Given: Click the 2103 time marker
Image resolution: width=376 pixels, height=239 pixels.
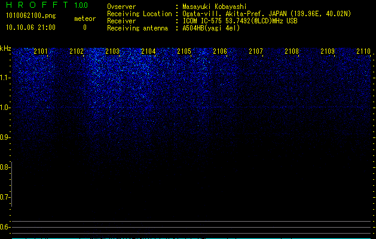Looking at the screenshot, I should coord(112,51).
